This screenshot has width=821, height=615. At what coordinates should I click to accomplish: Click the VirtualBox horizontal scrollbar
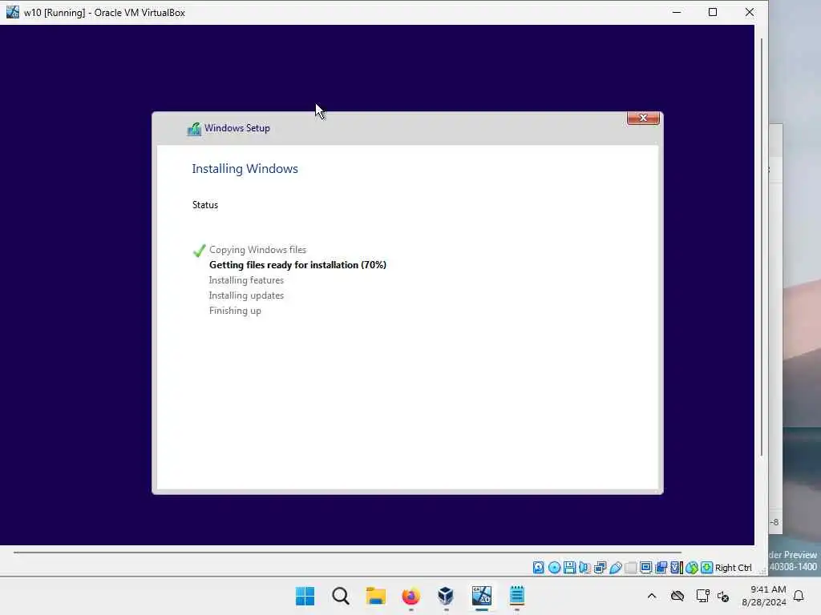(x=348, y=553)
